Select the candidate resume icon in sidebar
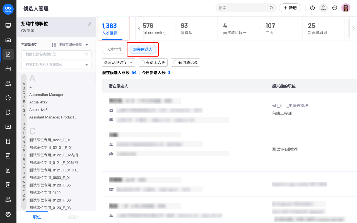The width and height of the screenshot is (357, 223). tap(8, 54)
